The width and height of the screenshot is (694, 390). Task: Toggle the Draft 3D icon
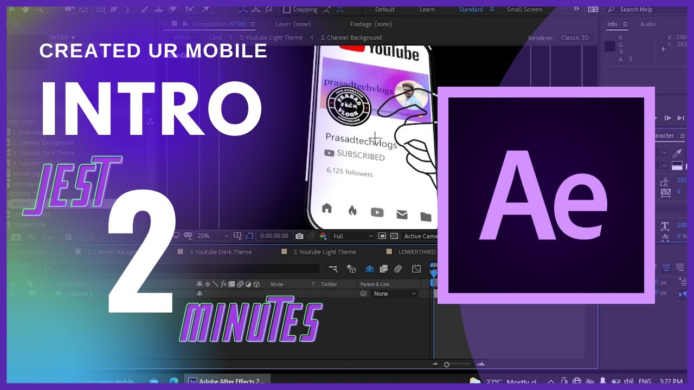[x=351, y=269]
